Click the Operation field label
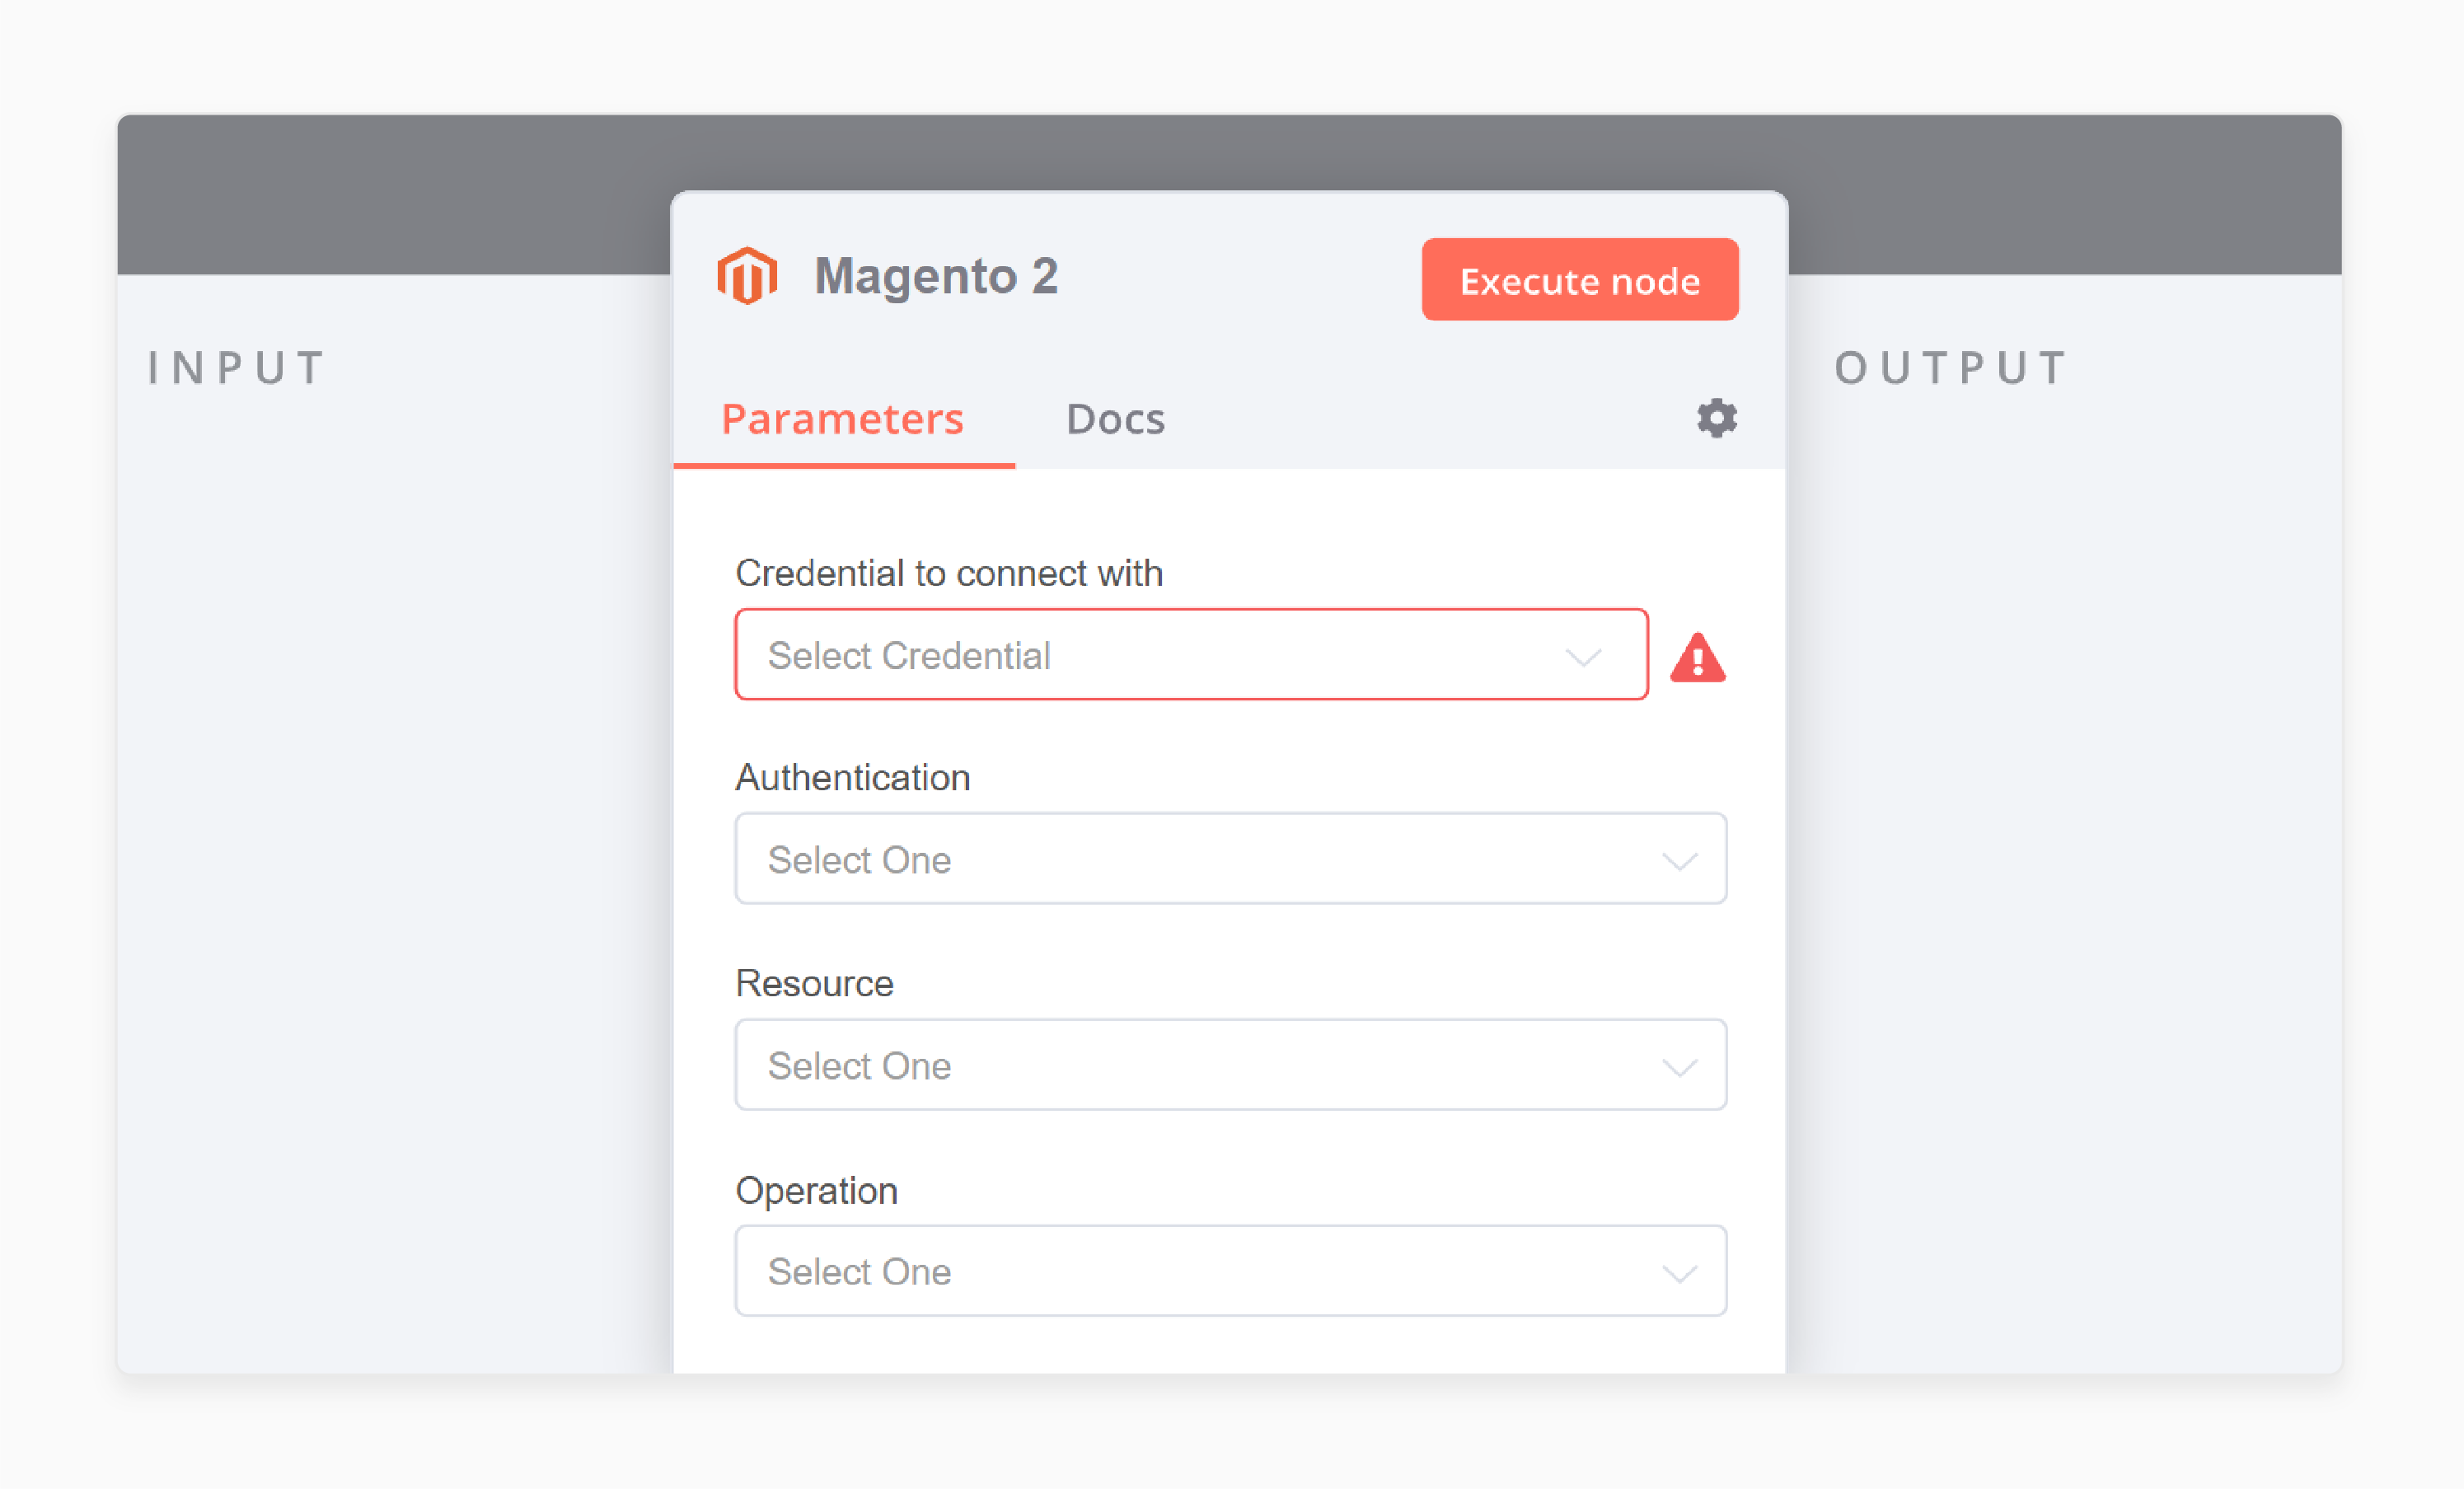Viewport: 2464px width, 1489px height. click(x=816, y=1192)
